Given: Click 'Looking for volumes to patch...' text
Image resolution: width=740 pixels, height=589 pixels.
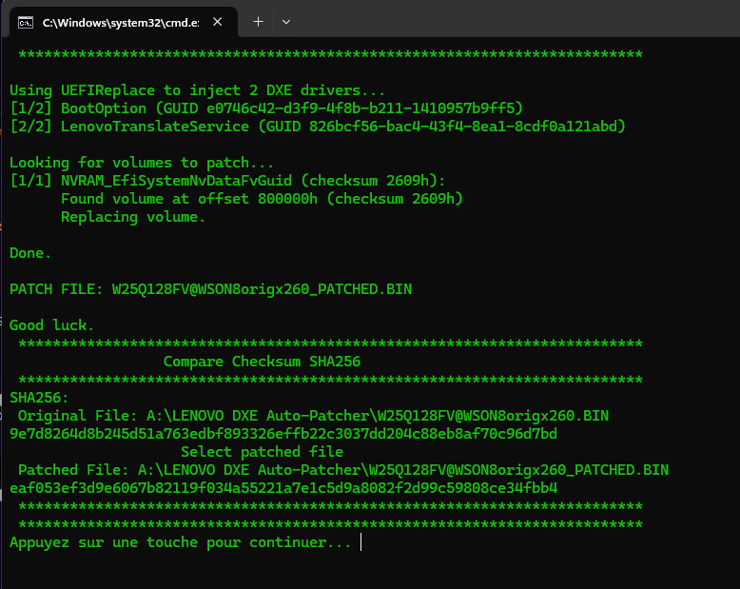Looking at the screenshot, I should (141, 163).
